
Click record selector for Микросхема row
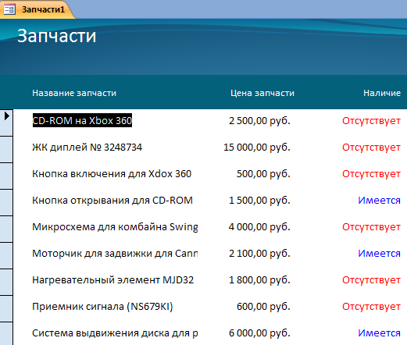click(x=6, y=229)
